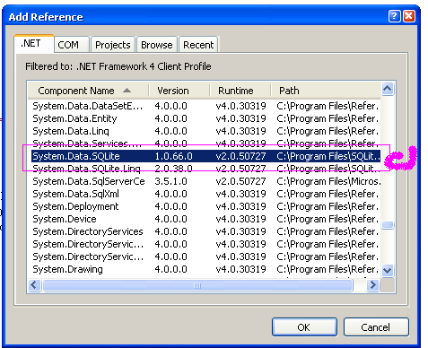Confirm with the OK button

coord(304,327)
